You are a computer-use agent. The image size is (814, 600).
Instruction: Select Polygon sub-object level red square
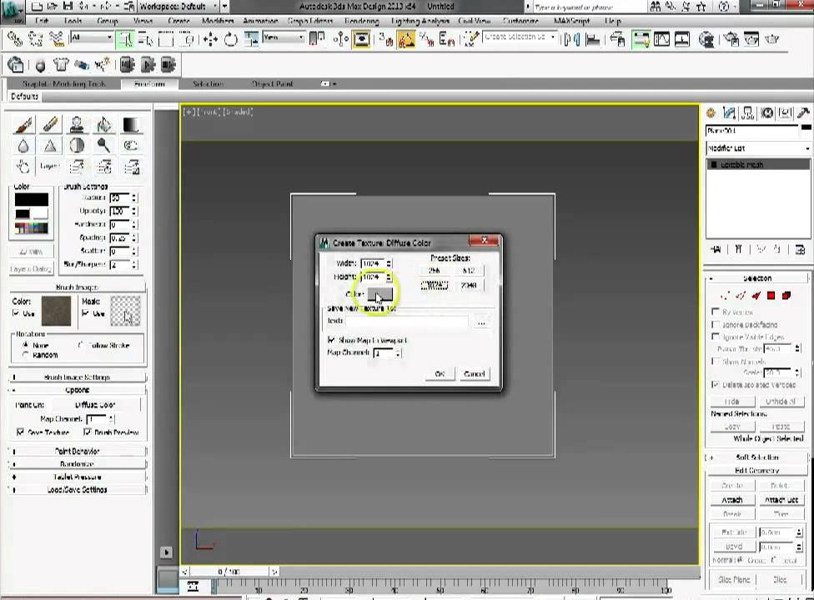point(771,296)
